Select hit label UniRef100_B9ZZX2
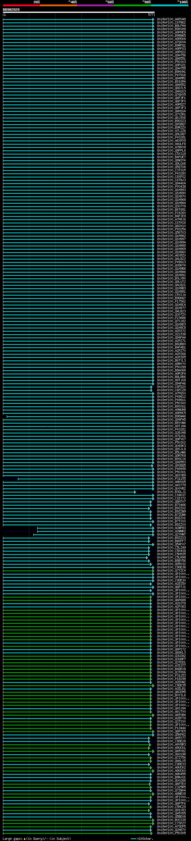Viewport: 191px width, 841px height. click(171, 508)
